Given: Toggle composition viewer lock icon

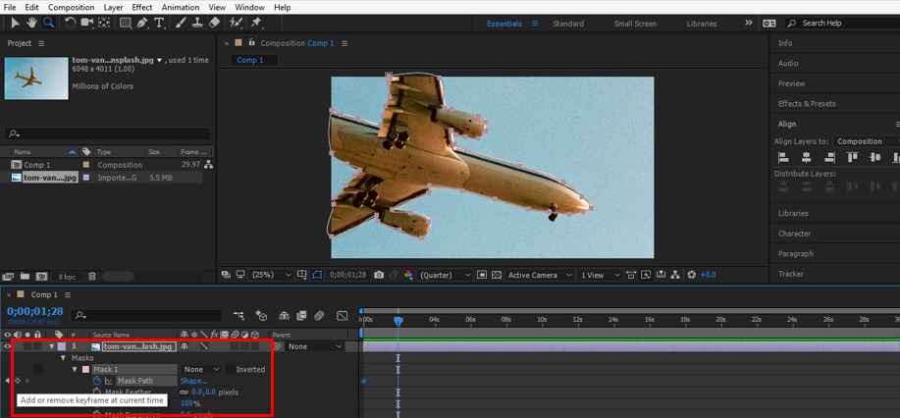Looking at the screenshot, I should (x=251, y=42).
